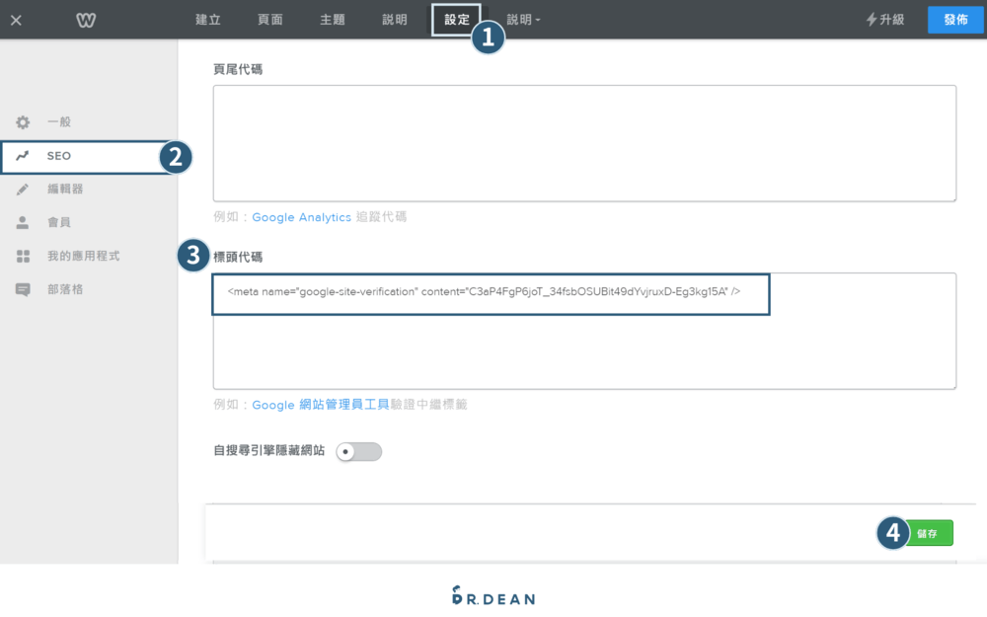Open 會員 using the person icon
Screen dimensions: 987x617
pos(22,222)
